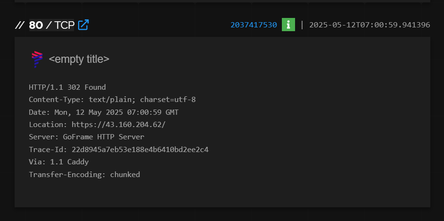The height and width of the screenshot is (221, 444).
Task: Click the Date header line
Action: click(104, 112)
